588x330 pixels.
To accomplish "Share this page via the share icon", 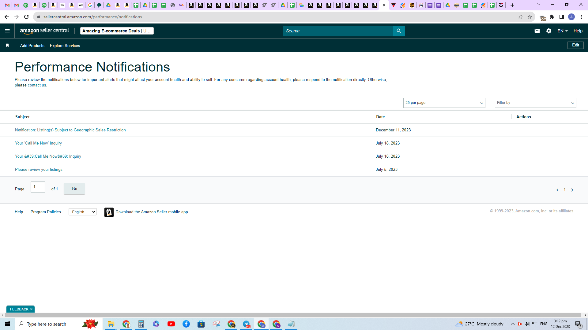I will [x=520, y=17].
